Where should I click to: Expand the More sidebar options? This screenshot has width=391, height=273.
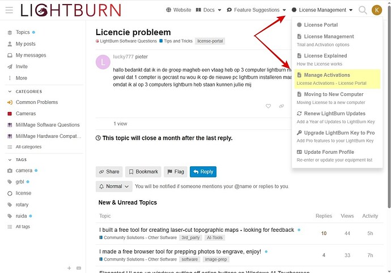coord(21,78)
